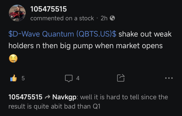Click the reply arrow icon before Navkgp
The height and width of the screenshot is (116, 182).
(48, 97)
